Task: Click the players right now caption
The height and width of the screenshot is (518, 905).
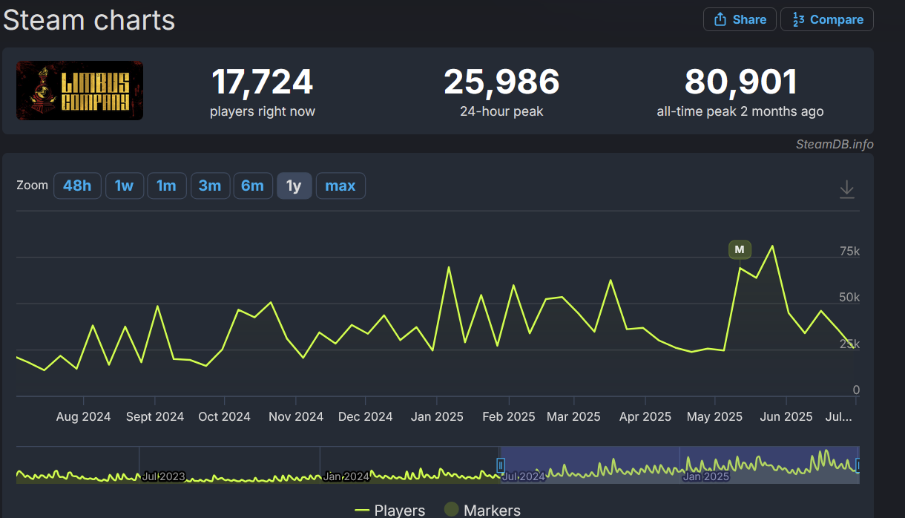Action: tap(263, 111)
